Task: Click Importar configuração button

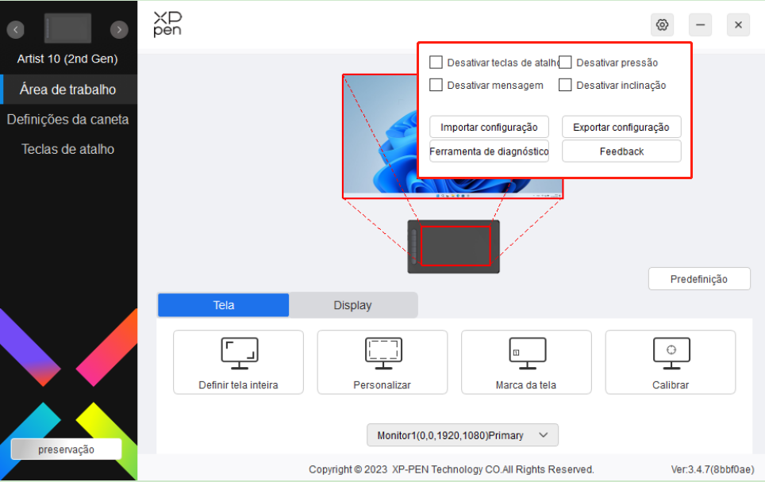Action: click(x=489, y=127)
